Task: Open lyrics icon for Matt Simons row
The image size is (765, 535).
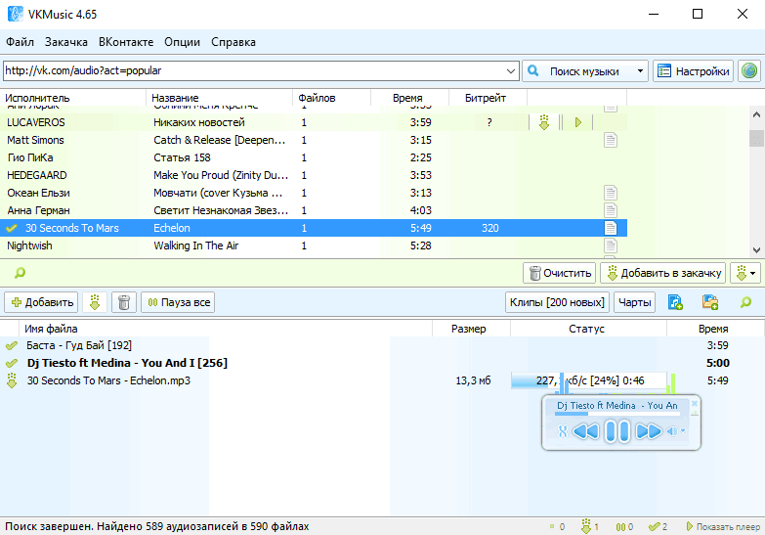Action: tap(611, 140)
